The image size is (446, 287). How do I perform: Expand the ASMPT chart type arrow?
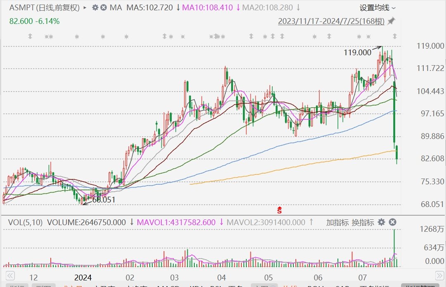85,8
